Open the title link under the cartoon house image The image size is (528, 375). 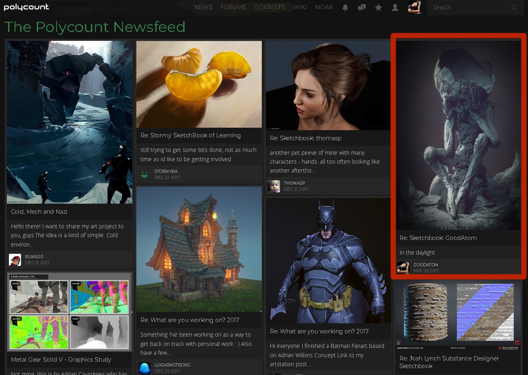point(190,320)
